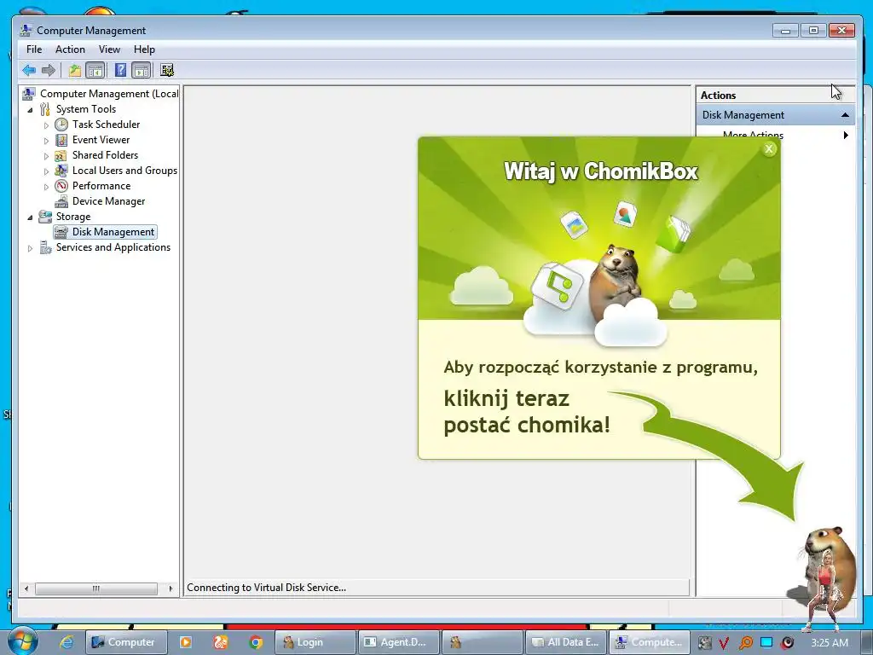Screen dimensions: 873x655
Task: Toggle the Show/Hide Action Pane button
Action: 142,70
